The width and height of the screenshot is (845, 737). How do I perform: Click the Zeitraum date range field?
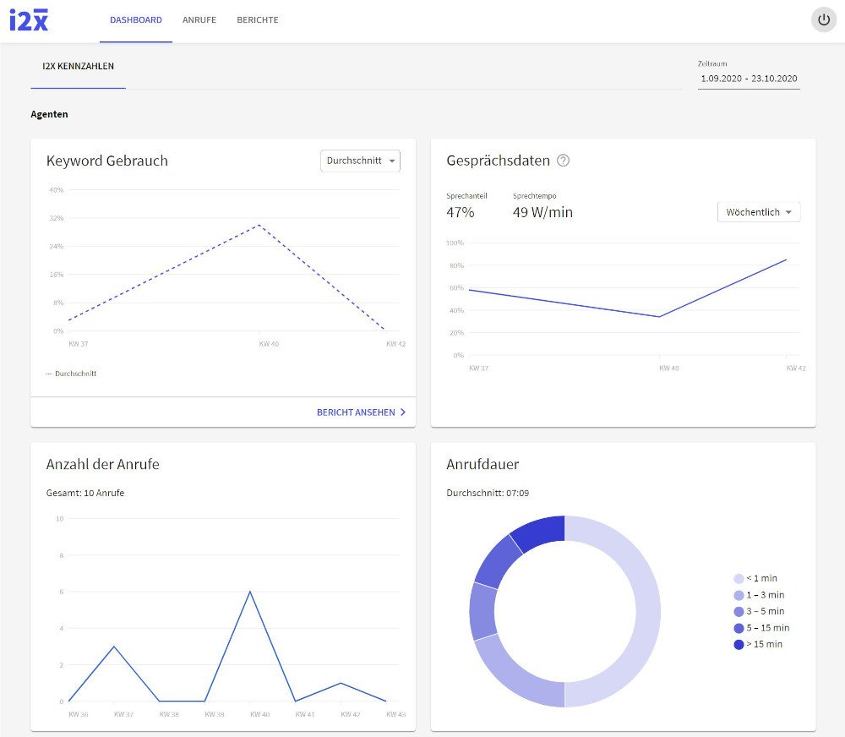pyautogui.click(x=749, y=79)
